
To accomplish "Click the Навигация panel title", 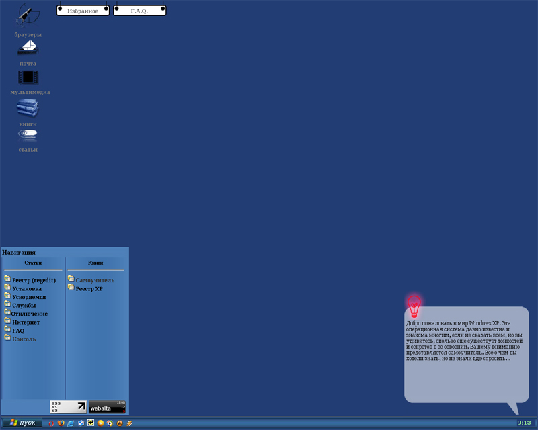I will pos(19,253).
